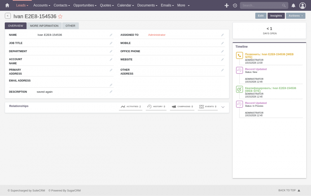Click the back arrow button beside lead name
Viewport: 311px width, 196px height.
[8, 16]
